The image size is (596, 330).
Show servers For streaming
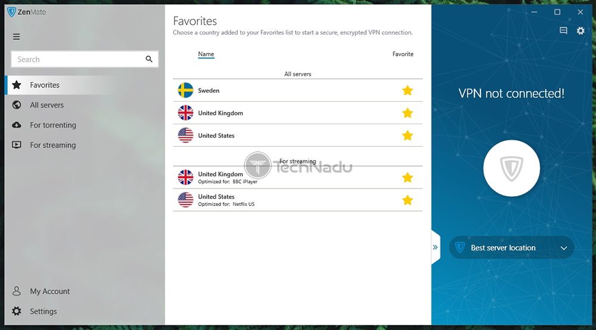[x=85, y=145]
